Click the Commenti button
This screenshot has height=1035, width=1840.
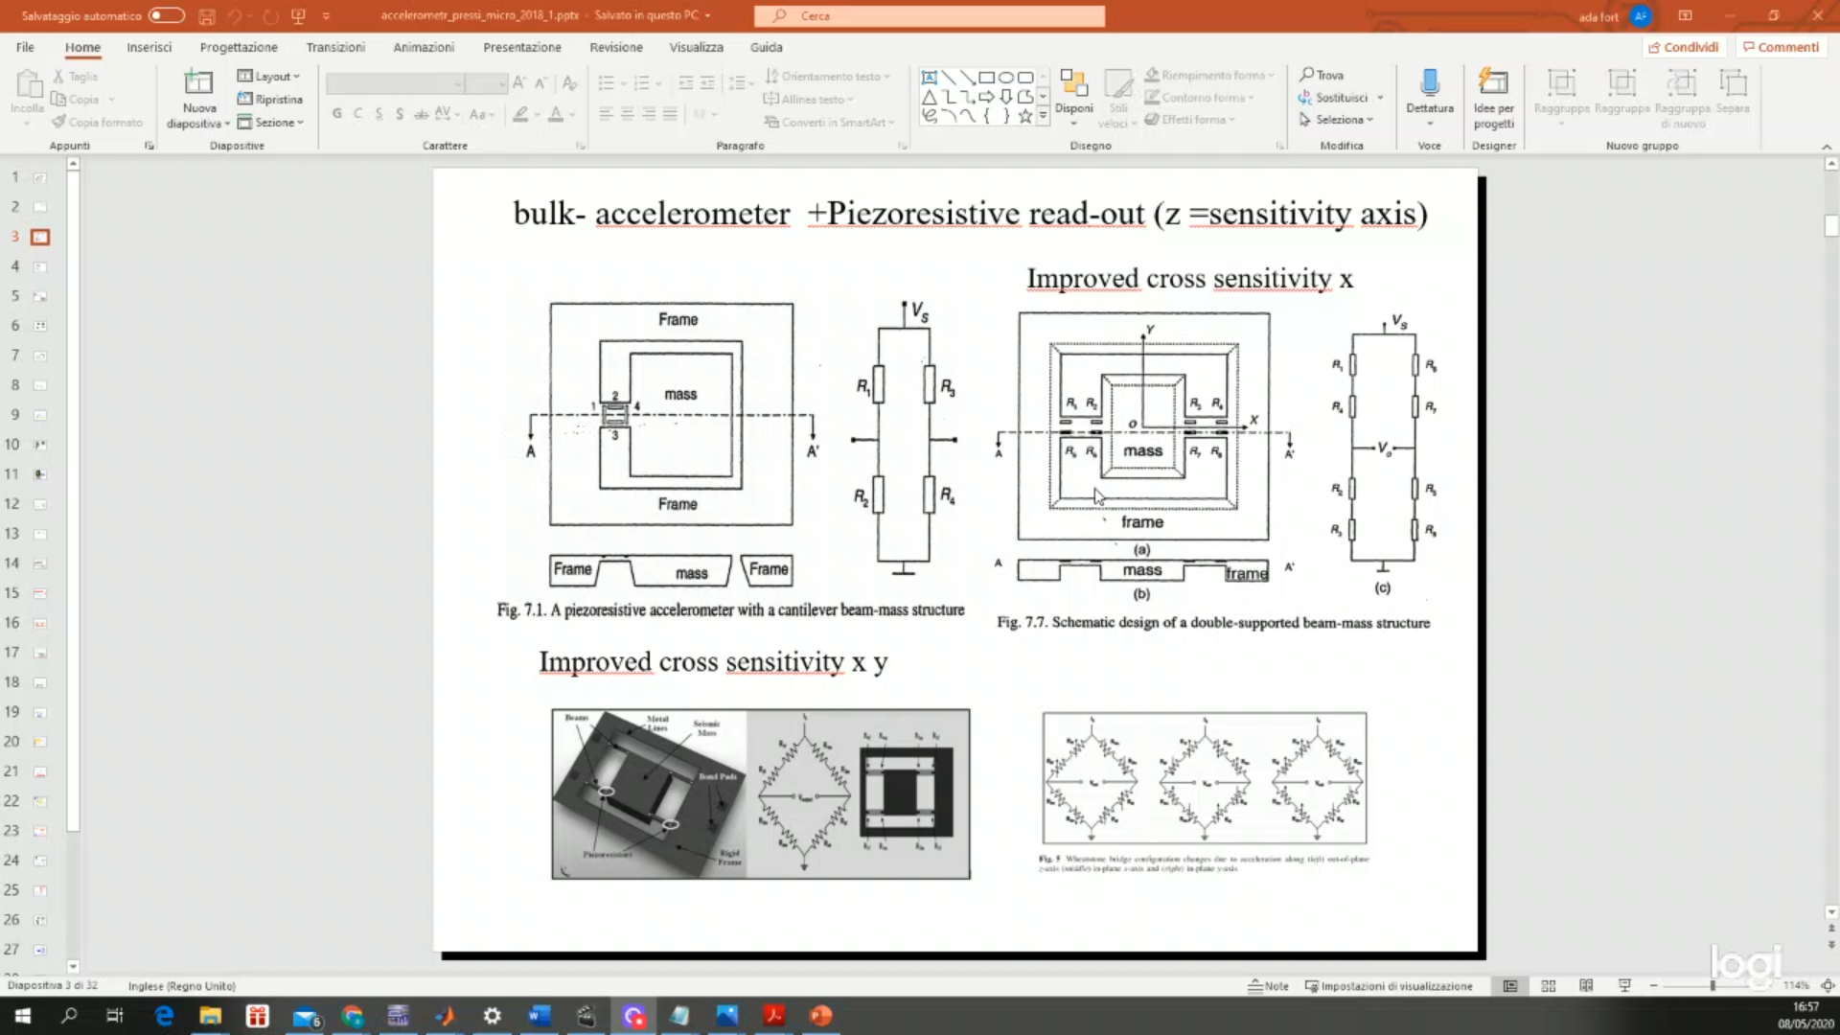coord(1781,47)
